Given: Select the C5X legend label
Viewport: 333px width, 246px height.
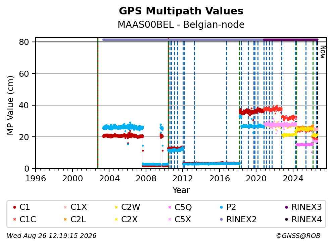Looking at the screenshot, I should 183,219.
